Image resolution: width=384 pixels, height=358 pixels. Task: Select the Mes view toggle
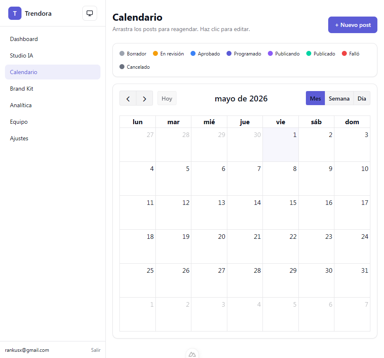click(315, 99)
